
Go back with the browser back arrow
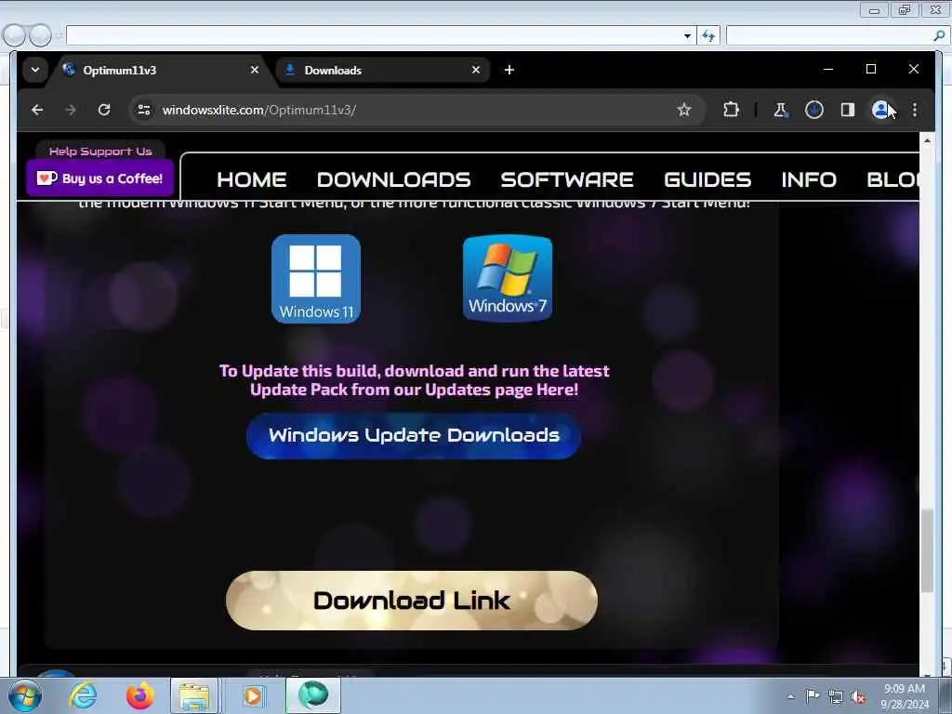(37, 110)
